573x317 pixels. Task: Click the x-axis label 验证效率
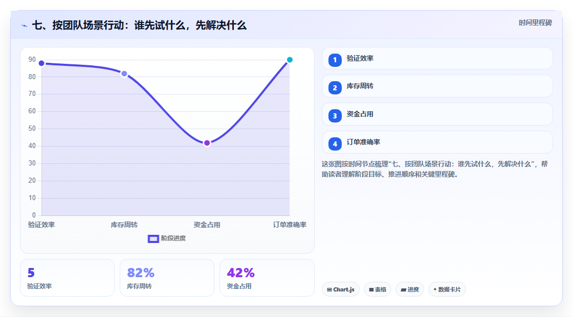point(41,225)
